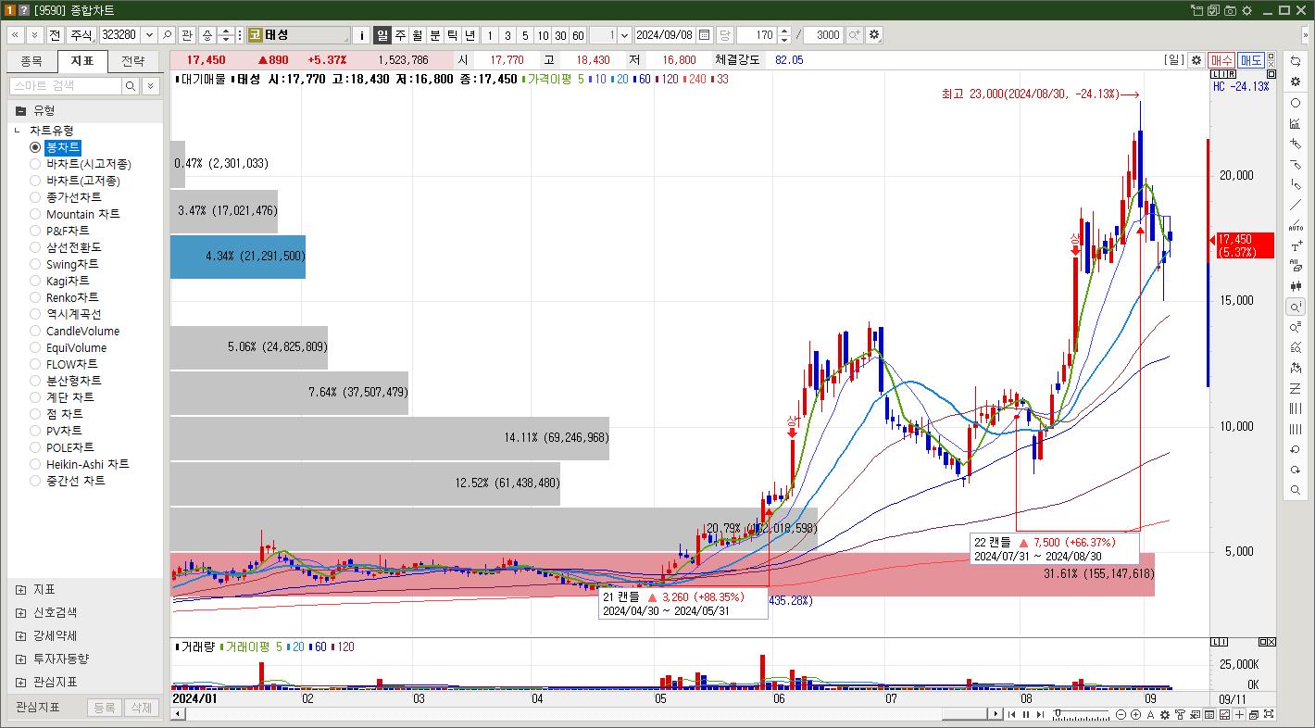
Task: Click the zoom slider handle at chart bottom
Action: coord(1058,715)
